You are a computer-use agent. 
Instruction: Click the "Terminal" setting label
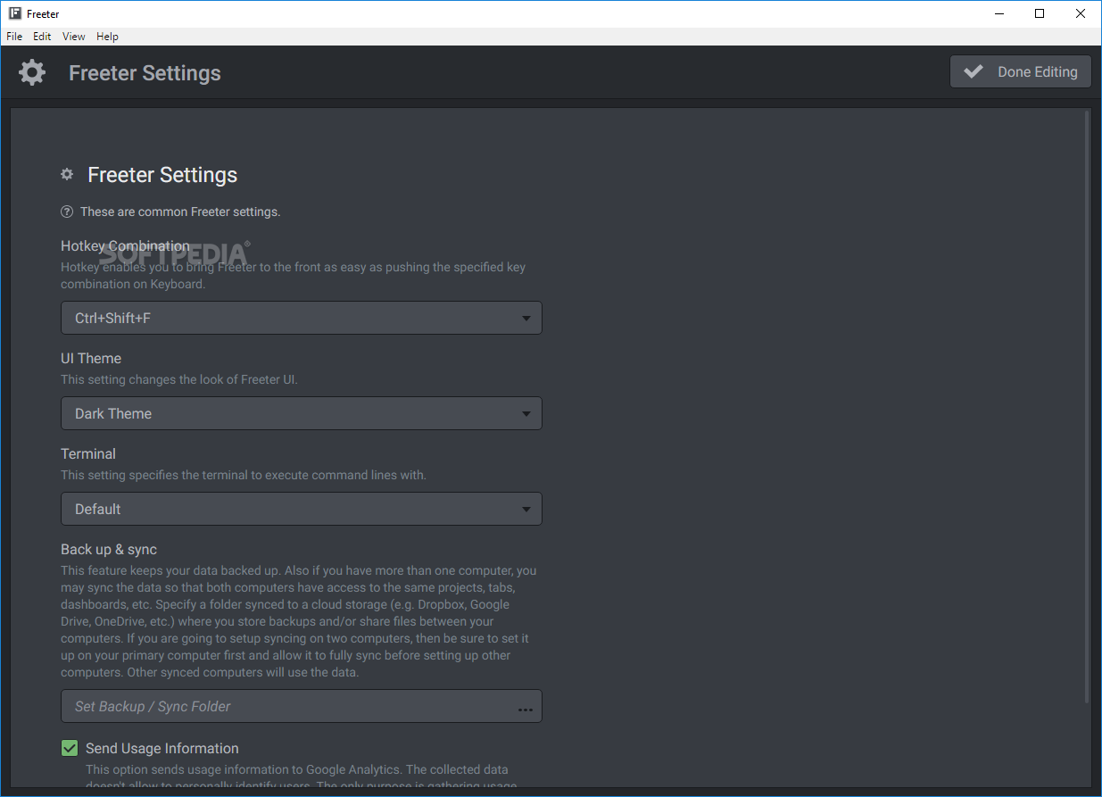point(88,453)
